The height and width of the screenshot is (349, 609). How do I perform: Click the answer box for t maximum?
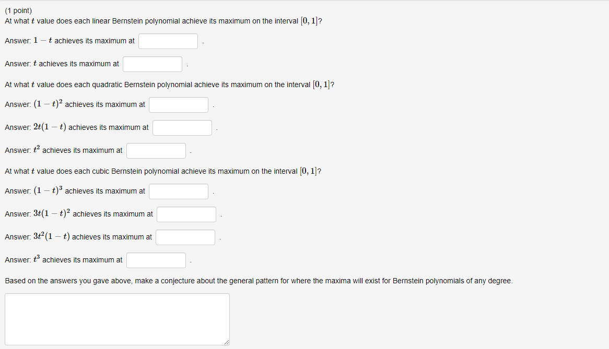[x=152, y=64]
